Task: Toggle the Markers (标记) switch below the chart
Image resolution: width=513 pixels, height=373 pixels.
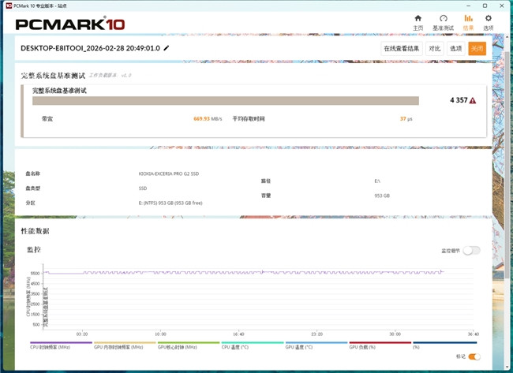Action: (x=474, y=356)
